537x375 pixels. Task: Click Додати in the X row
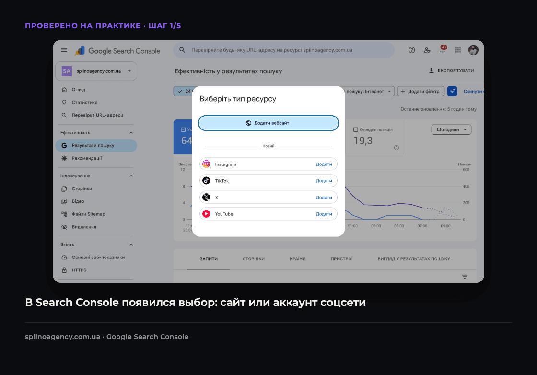[324, 198]
